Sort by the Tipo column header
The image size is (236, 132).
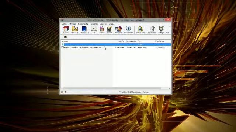[139, 41]
